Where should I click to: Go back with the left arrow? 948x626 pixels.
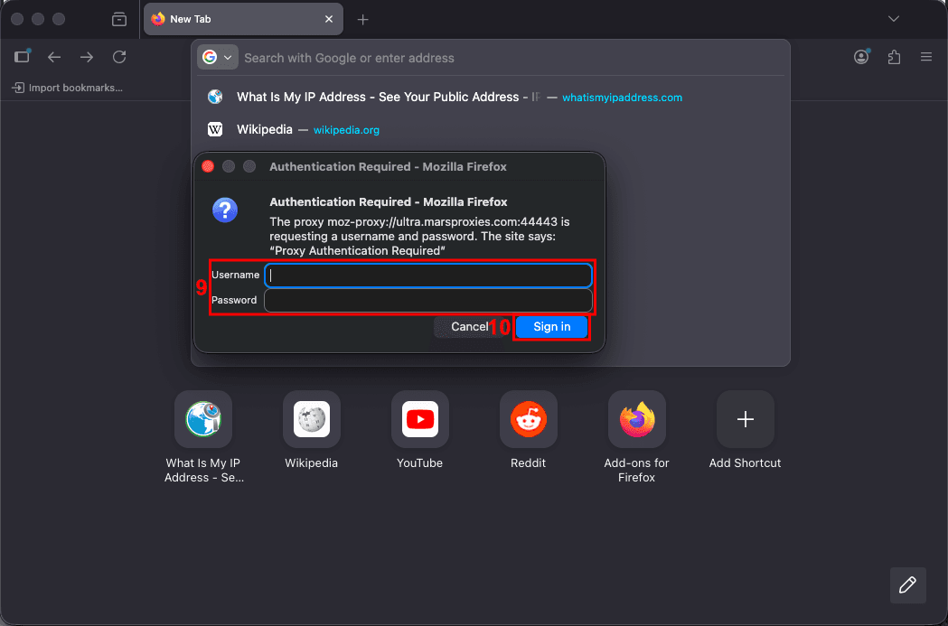tap(54, 57)
